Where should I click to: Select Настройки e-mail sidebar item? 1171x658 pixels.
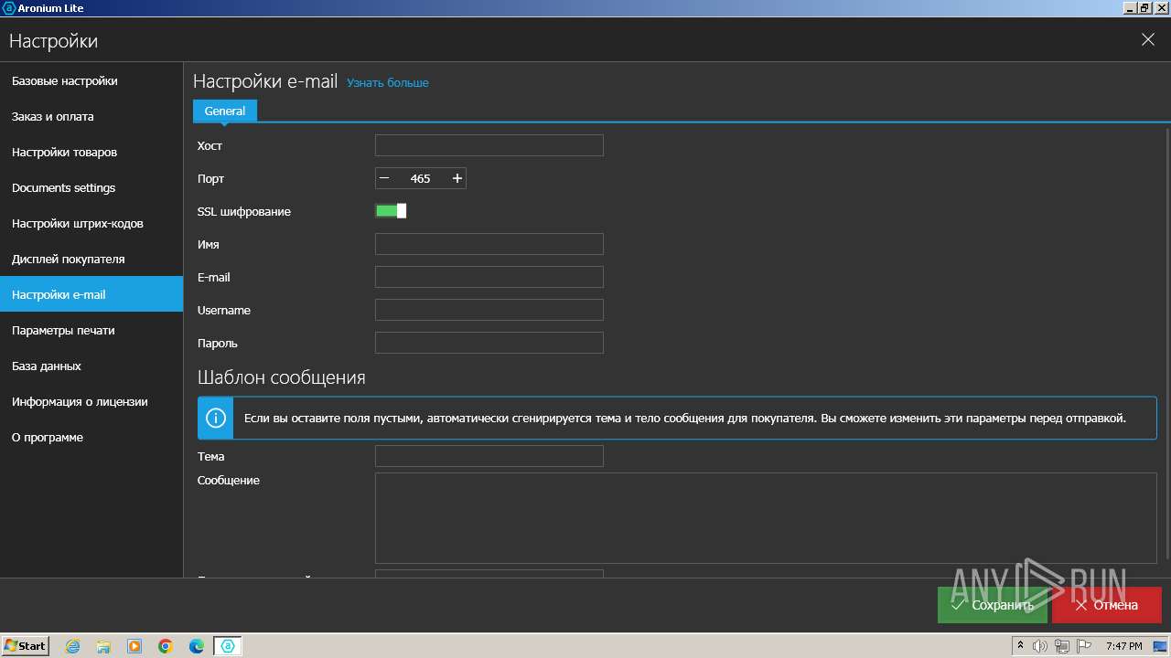tap(91, 294)
